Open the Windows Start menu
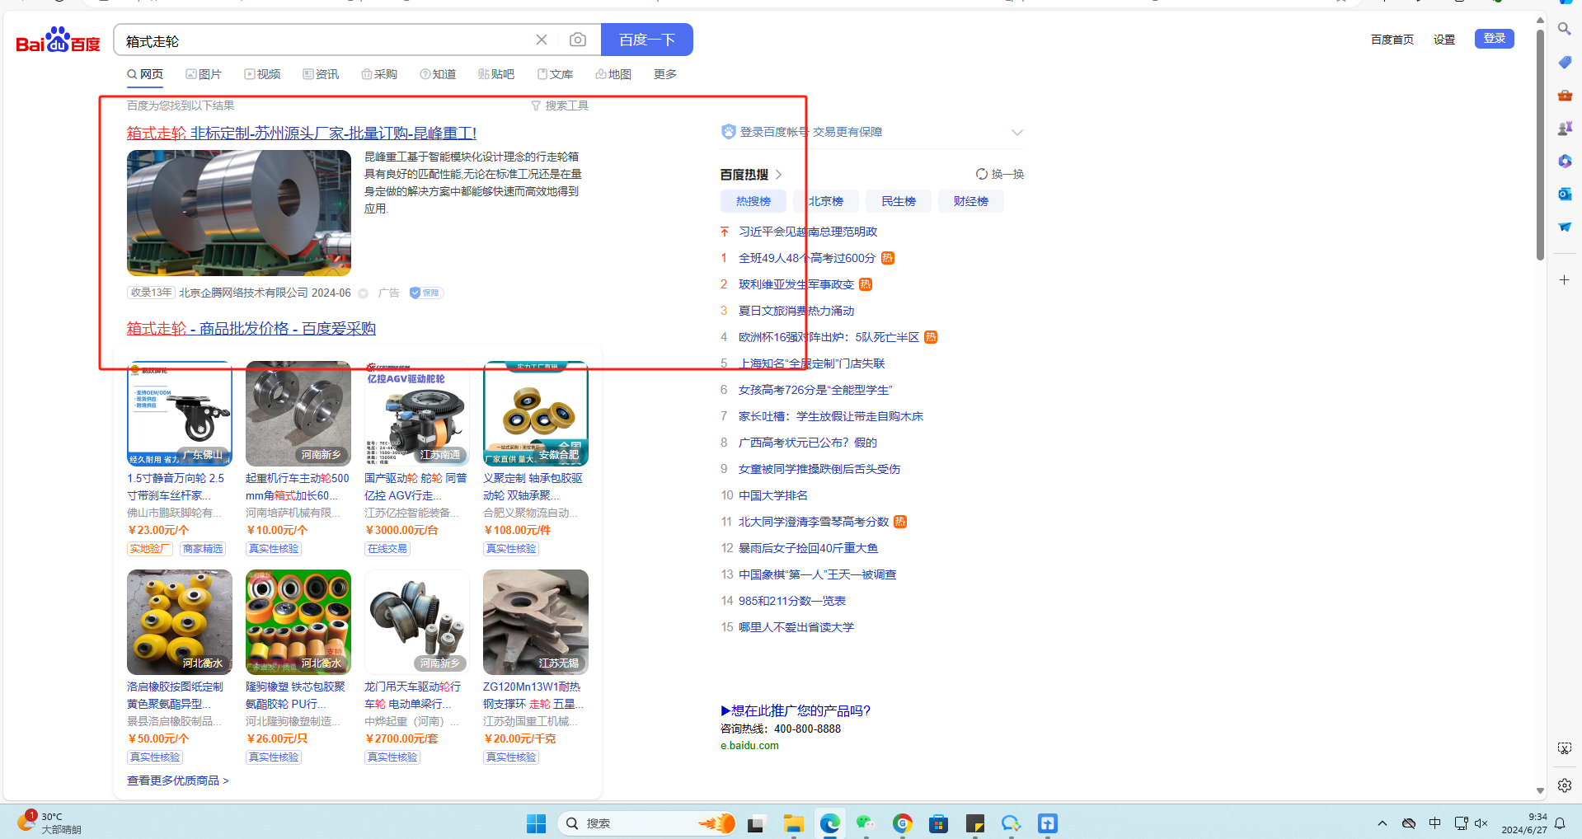This screenshot has width=1582, height=839. [536, 823]
